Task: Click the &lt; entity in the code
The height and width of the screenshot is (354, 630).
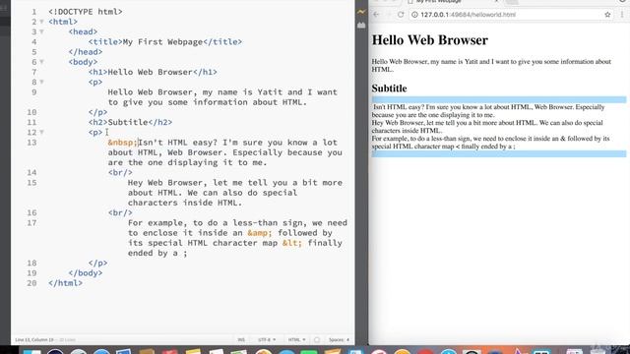Action: 292,243
